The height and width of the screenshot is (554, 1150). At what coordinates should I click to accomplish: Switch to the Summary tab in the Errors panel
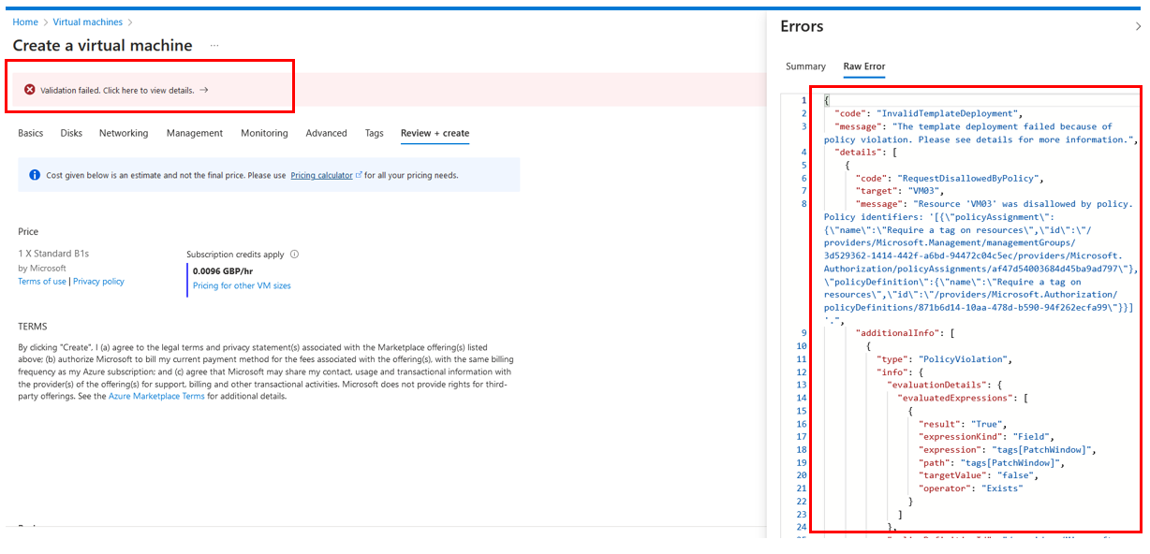pos(805,66)
